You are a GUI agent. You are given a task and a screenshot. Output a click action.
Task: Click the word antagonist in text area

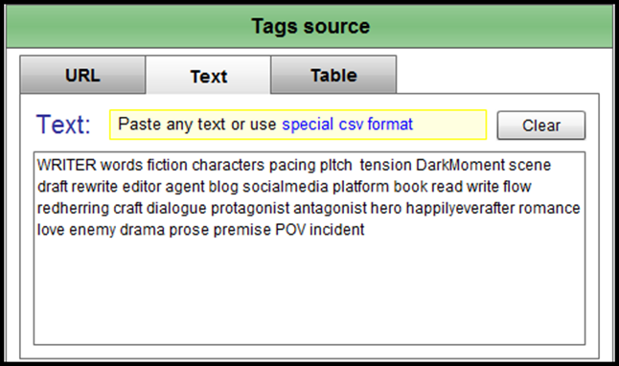[331, 209]
